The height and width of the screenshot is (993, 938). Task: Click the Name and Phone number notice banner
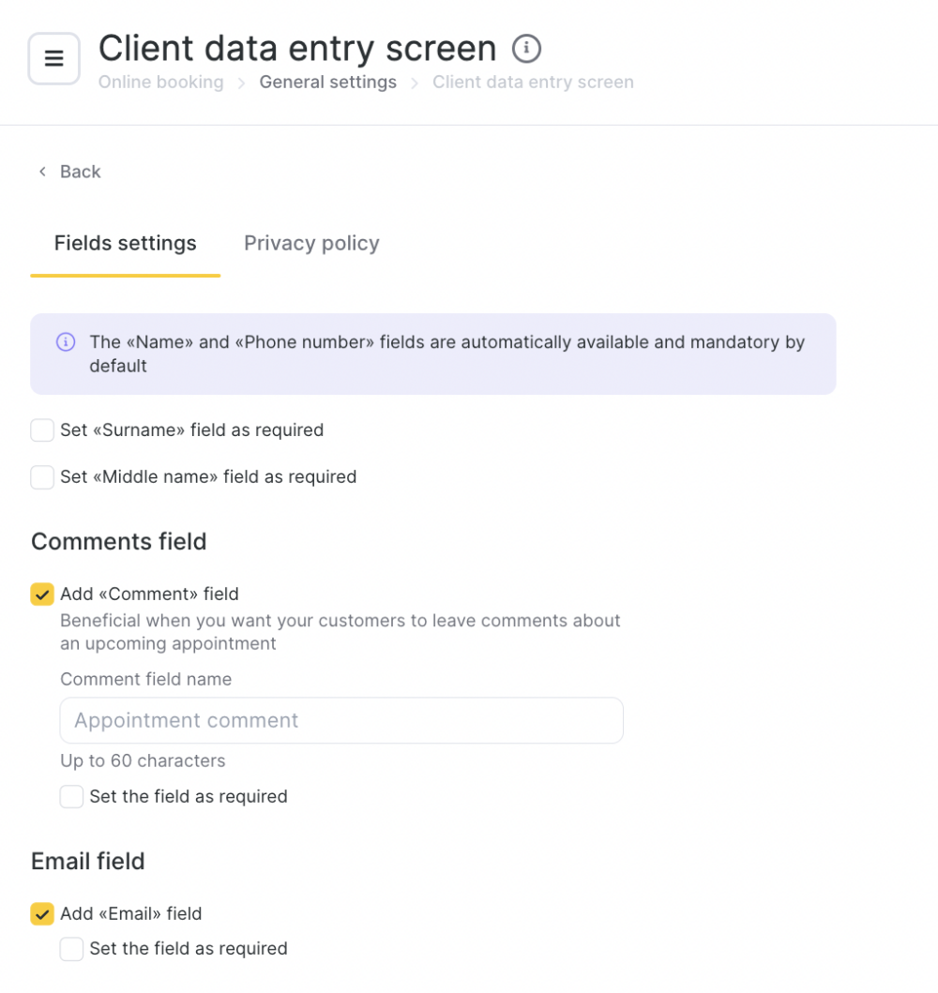coord(433,354)
